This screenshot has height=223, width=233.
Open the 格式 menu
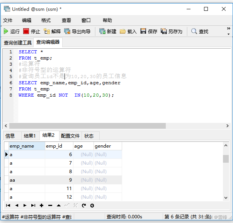(46, 20)
